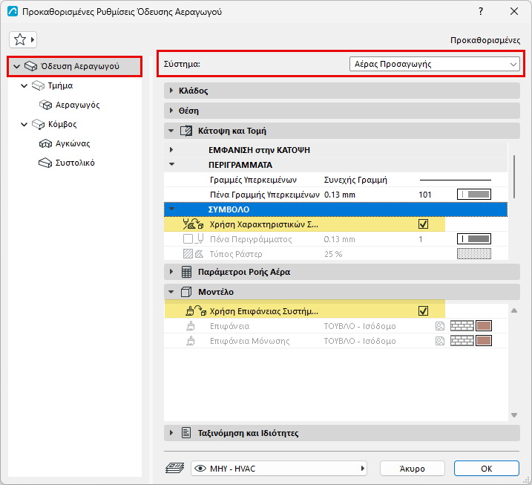532x485 pixels.
Task: Click the Χρήση Επιφάνειας system surface icon
Action: 196,310
